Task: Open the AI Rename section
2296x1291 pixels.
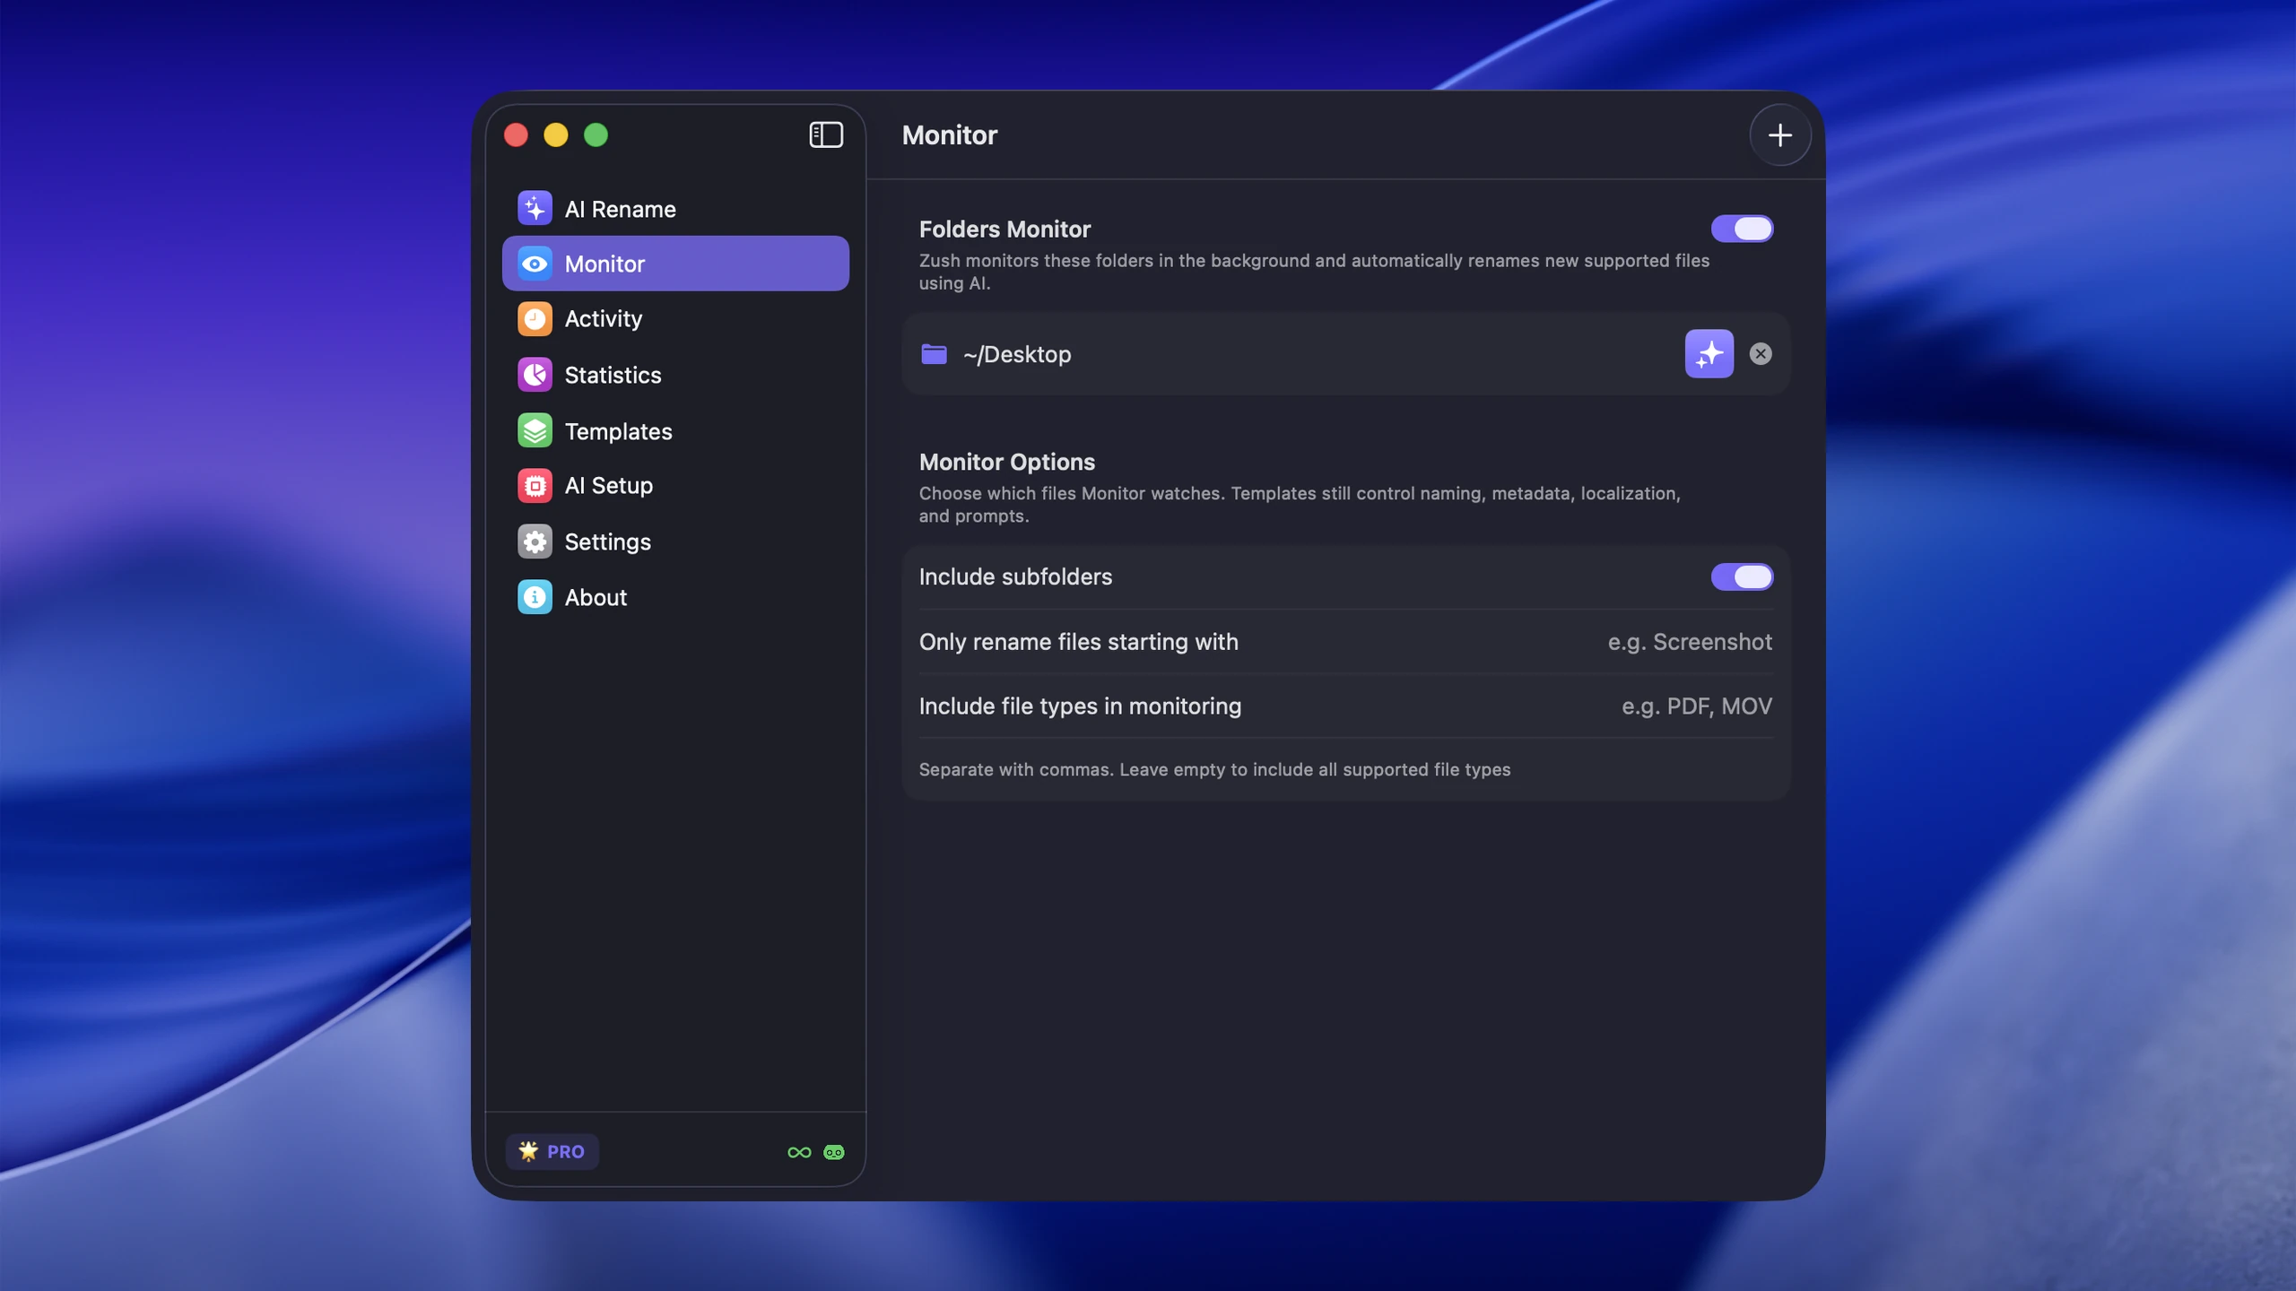Action: [x=675, y=208]
